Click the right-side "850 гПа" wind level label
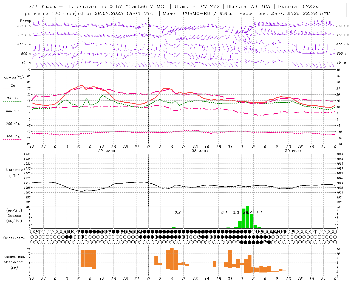Viewport: 351px width, 281px height. (343, 44)
